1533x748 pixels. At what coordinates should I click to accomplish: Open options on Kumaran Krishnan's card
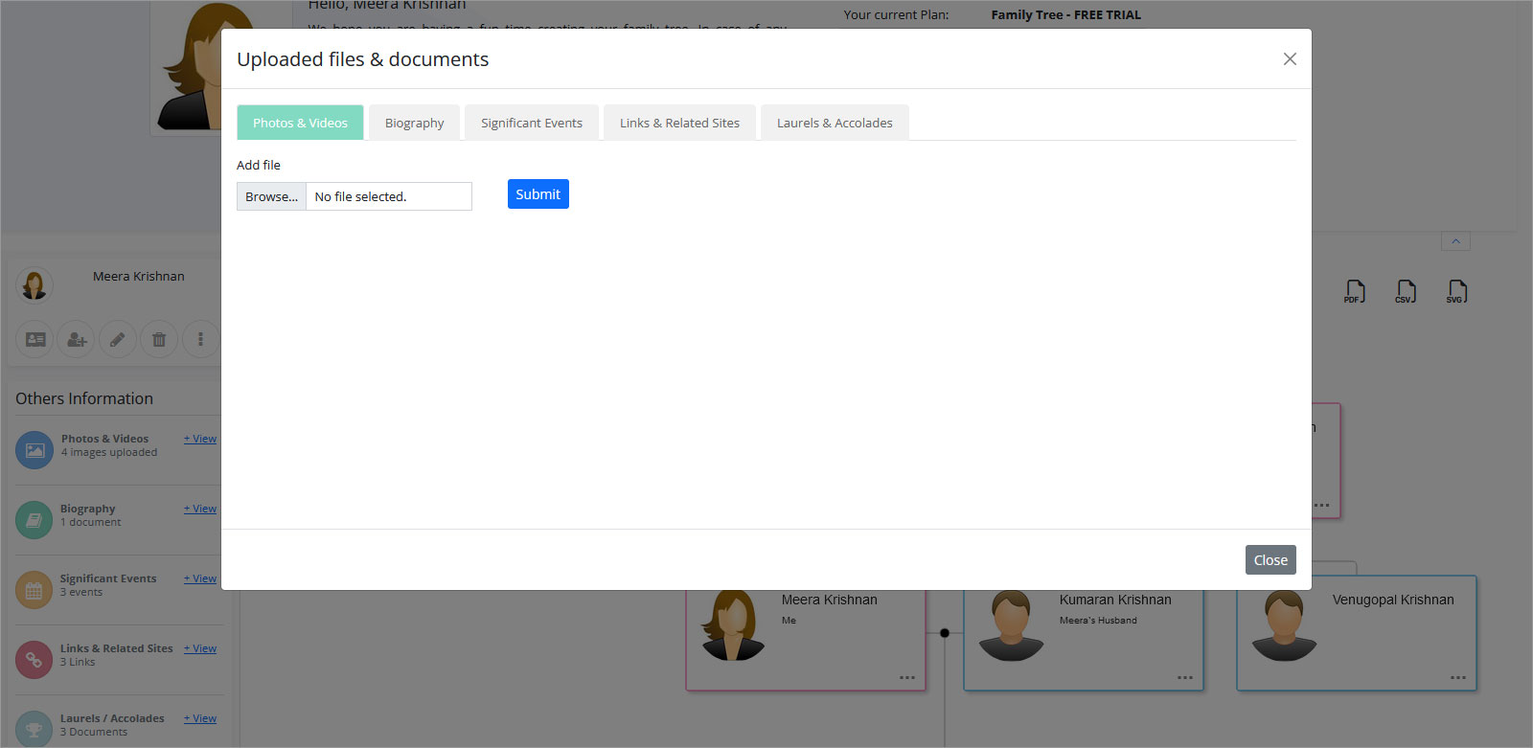pyautogui.click(x=1185, y=677)
